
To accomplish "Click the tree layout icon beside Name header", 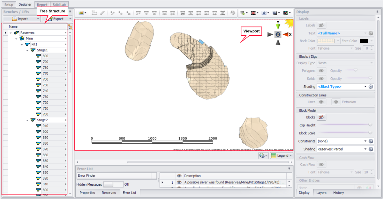I will pos(70,27).
